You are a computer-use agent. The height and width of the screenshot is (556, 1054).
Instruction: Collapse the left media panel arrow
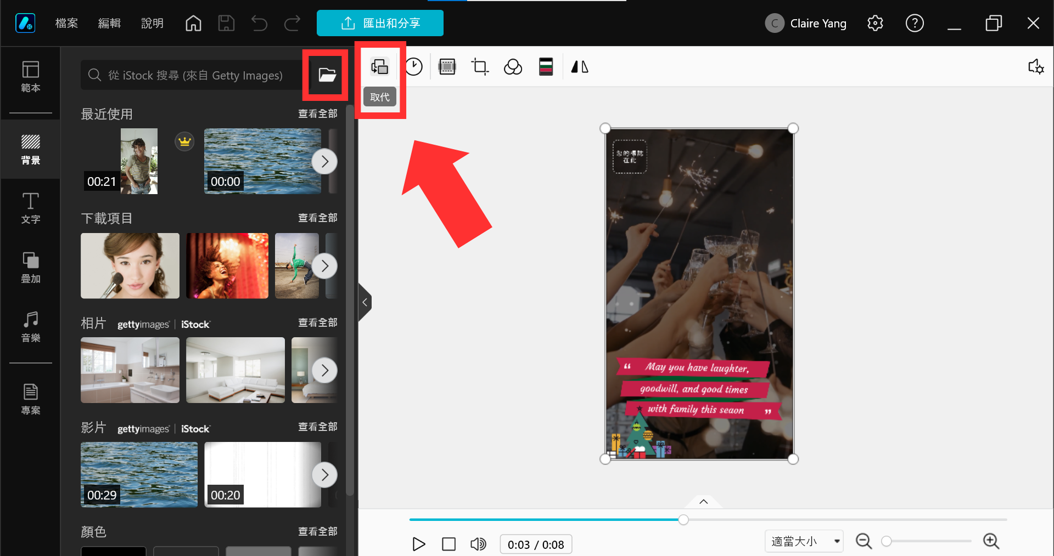click(365, 302)
